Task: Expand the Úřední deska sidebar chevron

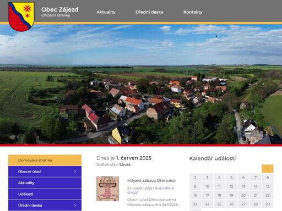Action: [75, 206]
